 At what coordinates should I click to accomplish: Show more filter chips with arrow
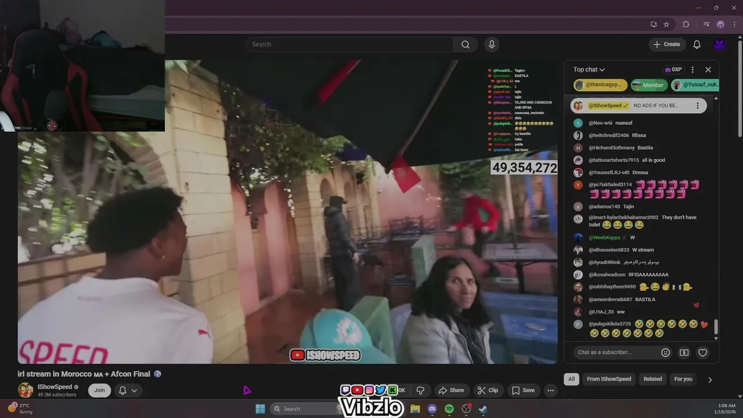coord(710,380)
